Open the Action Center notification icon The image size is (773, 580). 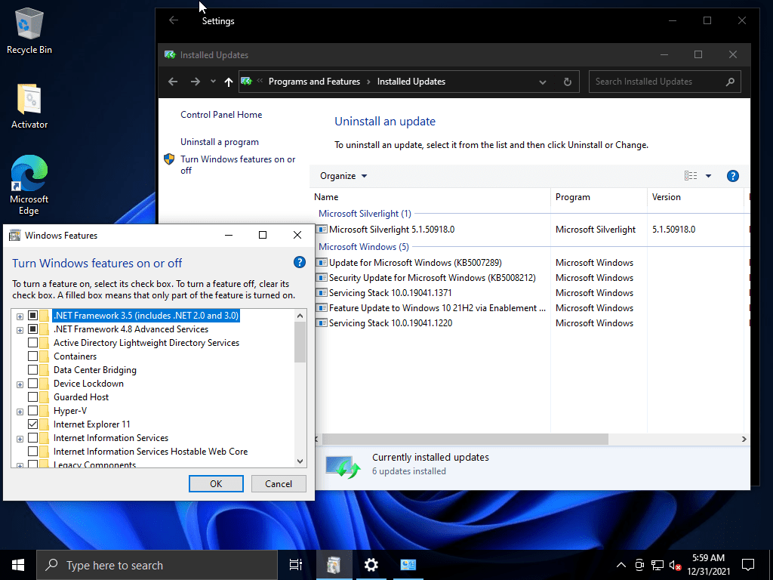point(748,565)
